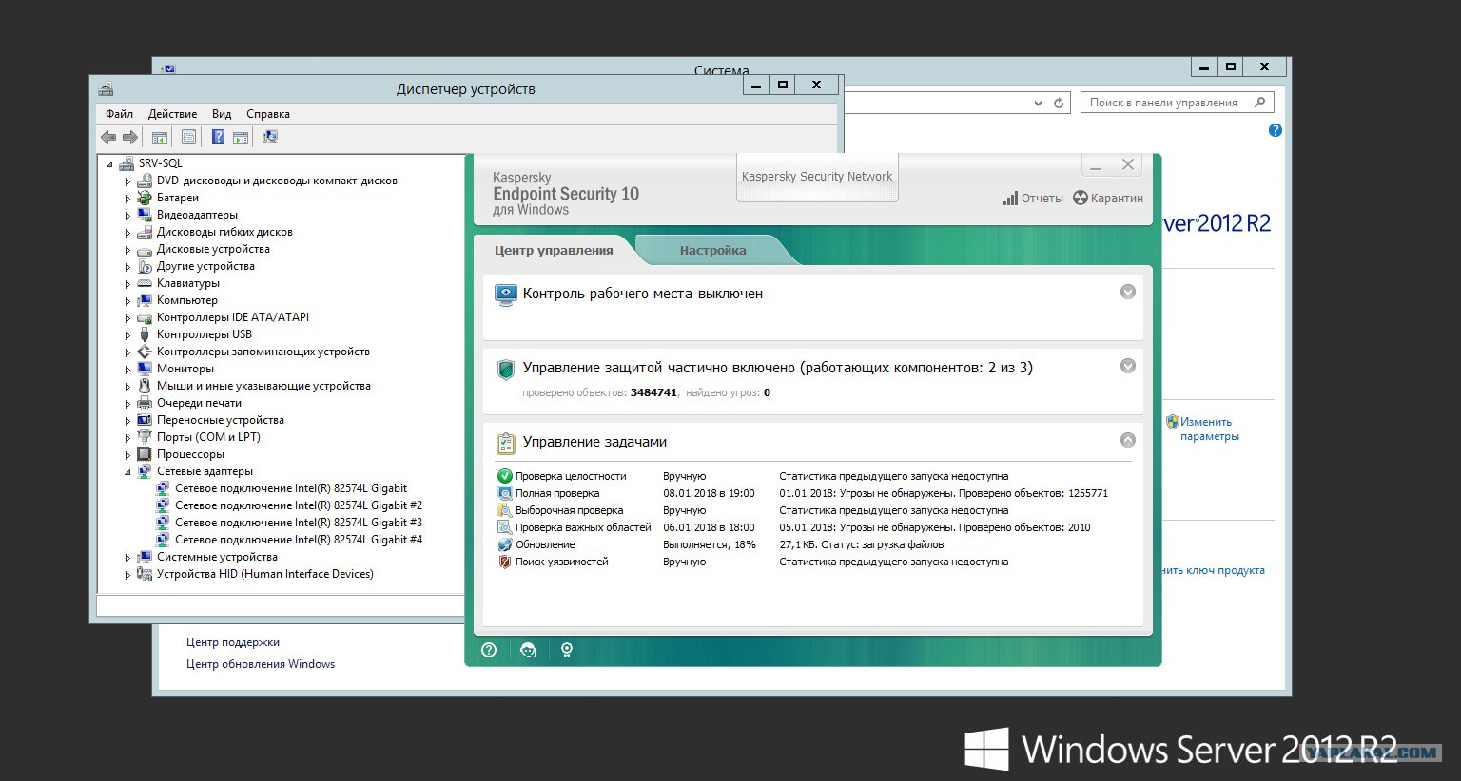Image resolution: width=1461 pixels, height=781 pixels.
Task: Open Отчеты reports in Kaspersky header
Action: [x=1033, y=199]
